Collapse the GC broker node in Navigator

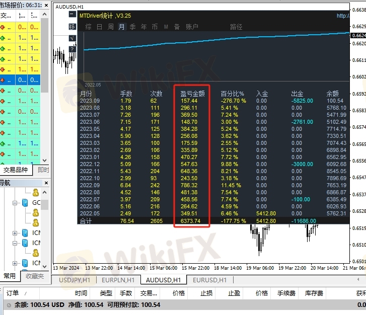coord(16,203)
